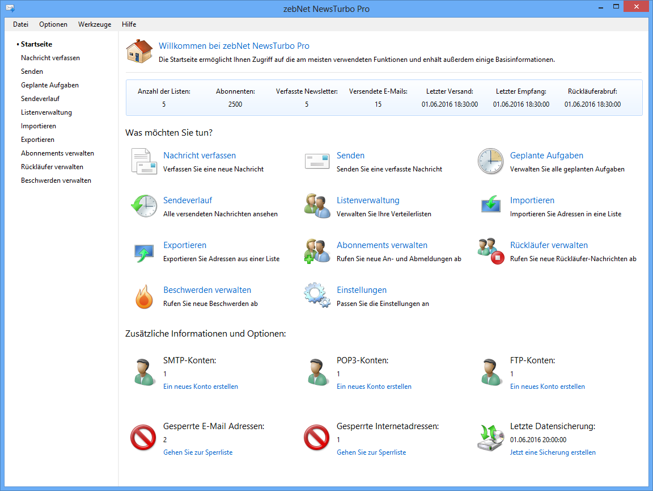The height and width of the screenshot is (491, 653).
Task: Select Beschwerden verwalten in sidebar
Action: pos(56,181)
